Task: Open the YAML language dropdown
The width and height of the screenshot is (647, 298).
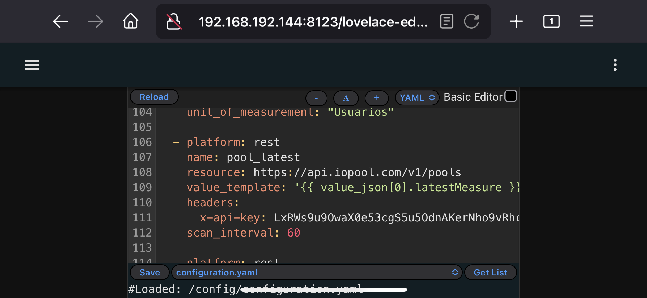Action: [417, 98]
